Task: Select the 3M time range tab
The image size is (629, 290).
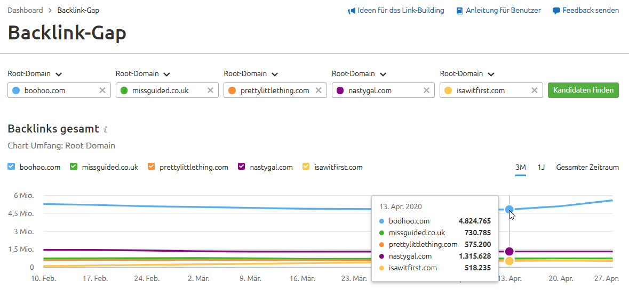Action: click(x=520, y=167)
